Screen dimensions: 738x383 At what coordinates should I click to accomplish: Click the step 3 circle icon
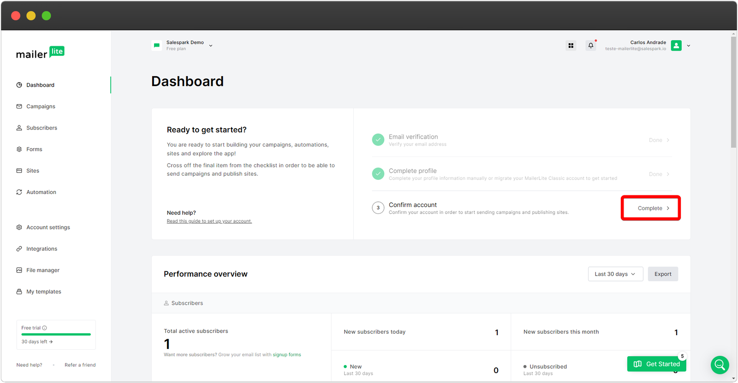[378, 208]
